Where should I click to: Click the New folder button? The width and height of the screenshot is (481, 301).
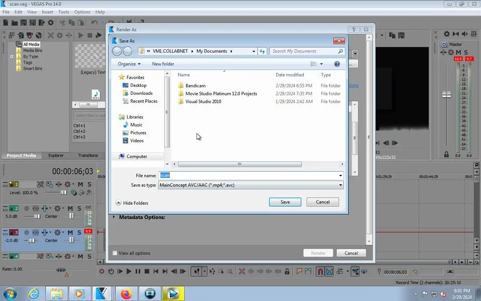pos(163,64)
